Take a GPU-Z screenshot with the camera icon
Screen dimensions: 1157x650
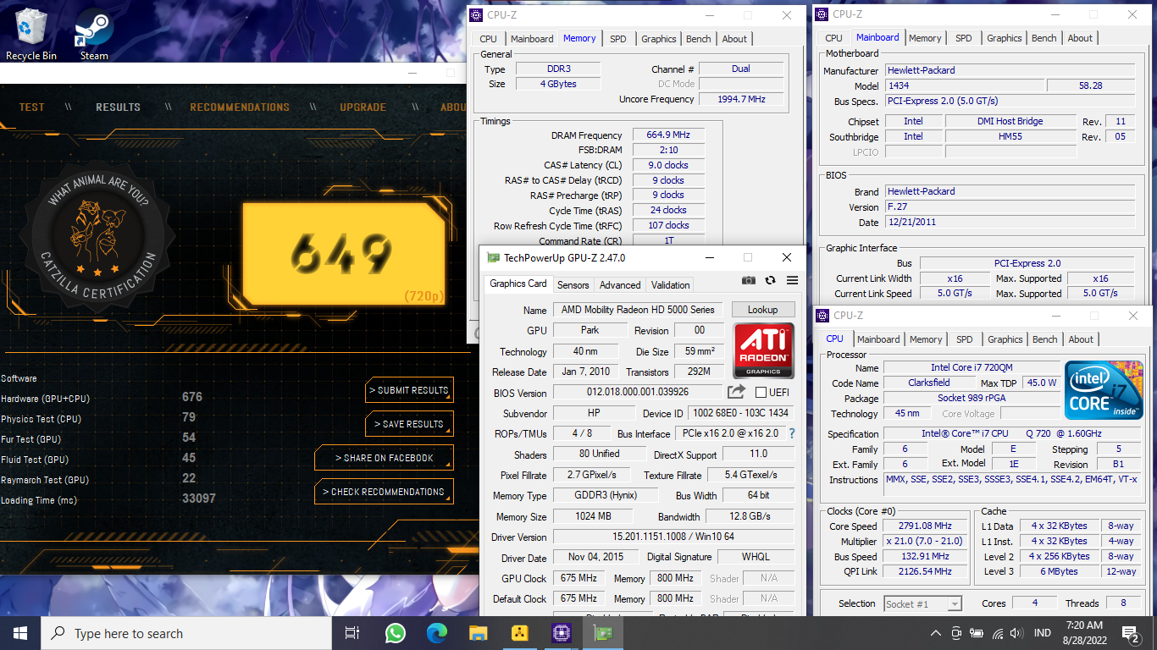pos(749,280)
